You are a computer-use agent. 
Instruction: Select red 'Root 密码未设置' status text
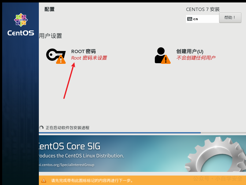[x=89, y=58]
